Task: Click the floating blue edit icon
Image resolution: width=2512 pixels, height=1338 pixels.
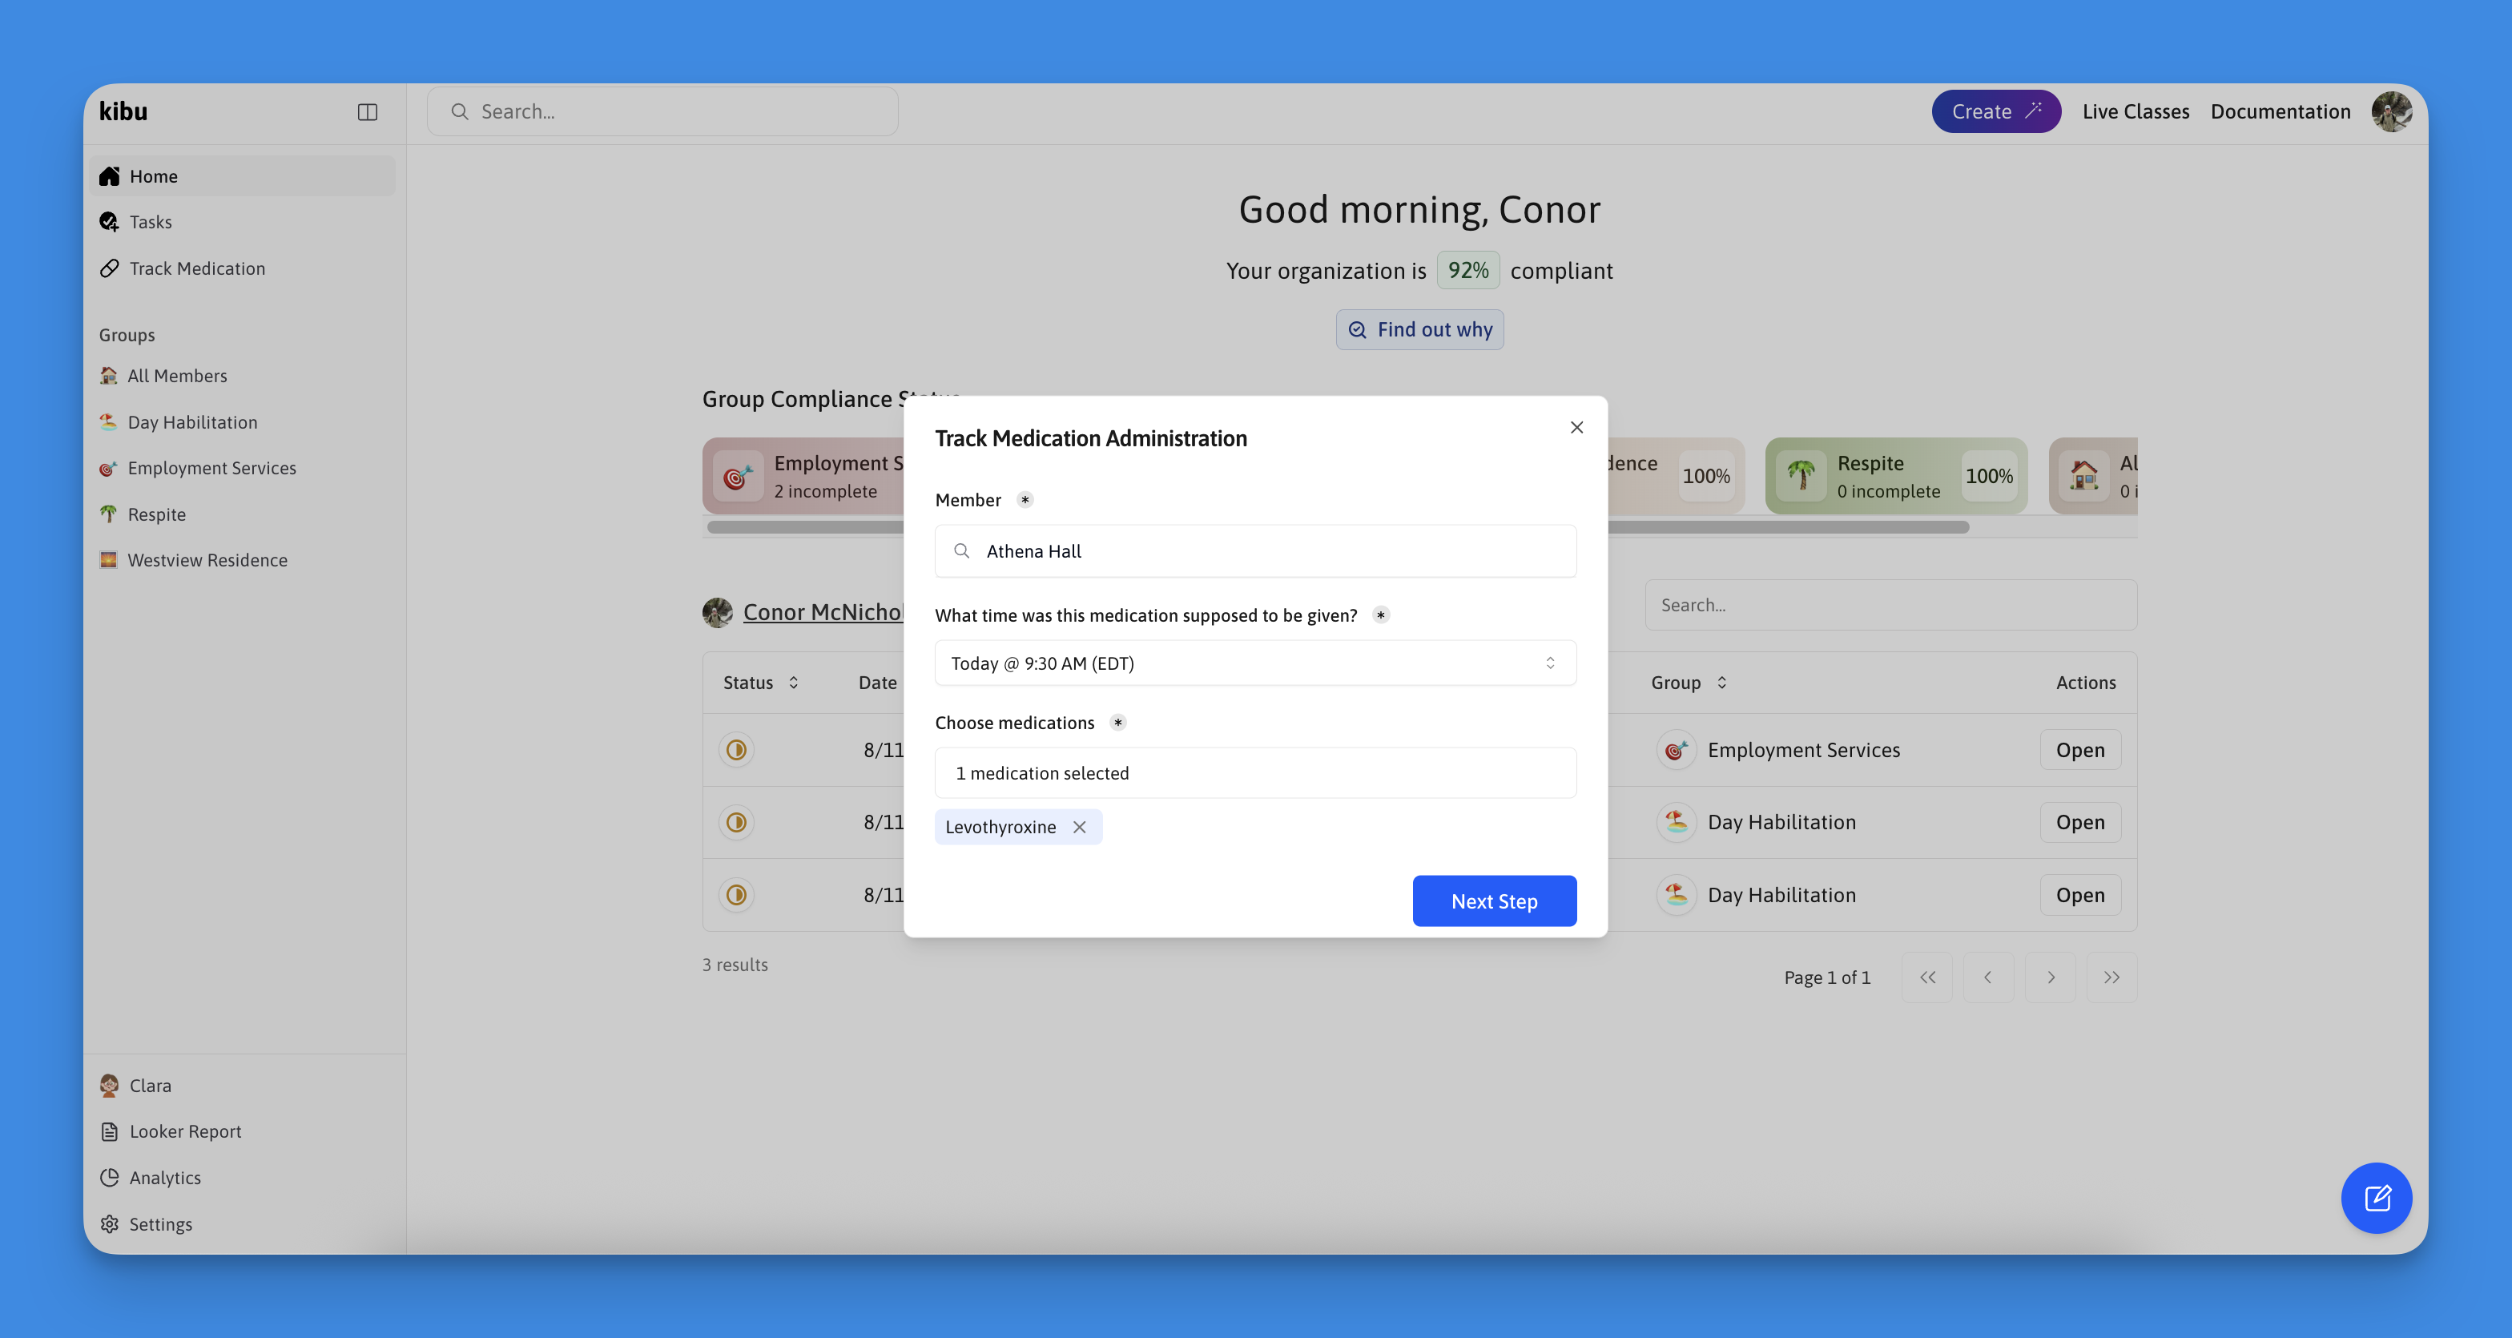Action: click(x=2376, y=1198)
